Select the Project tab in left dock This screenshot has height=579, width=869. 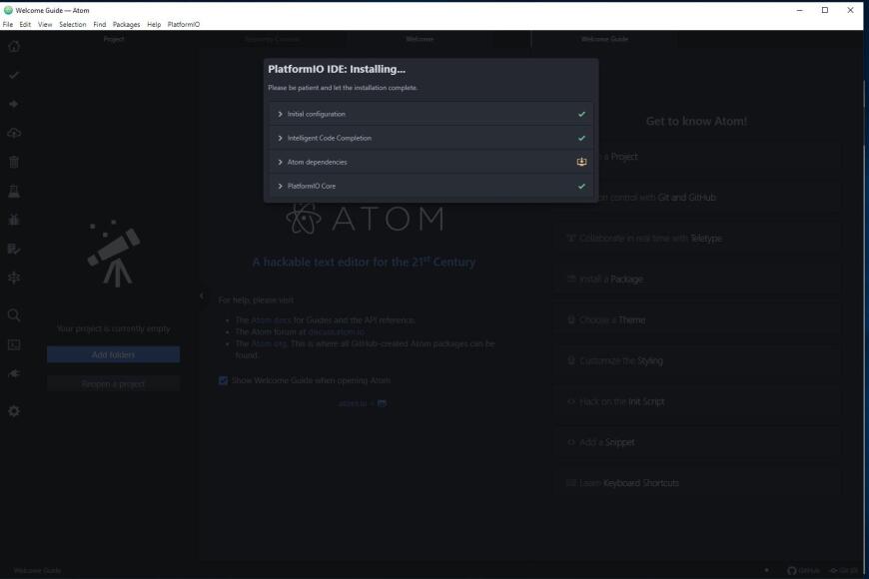click(x=114, y=39)
